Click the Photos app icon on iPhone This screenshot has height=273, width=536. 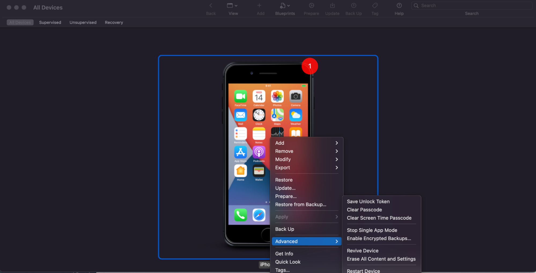pos(277,96)
